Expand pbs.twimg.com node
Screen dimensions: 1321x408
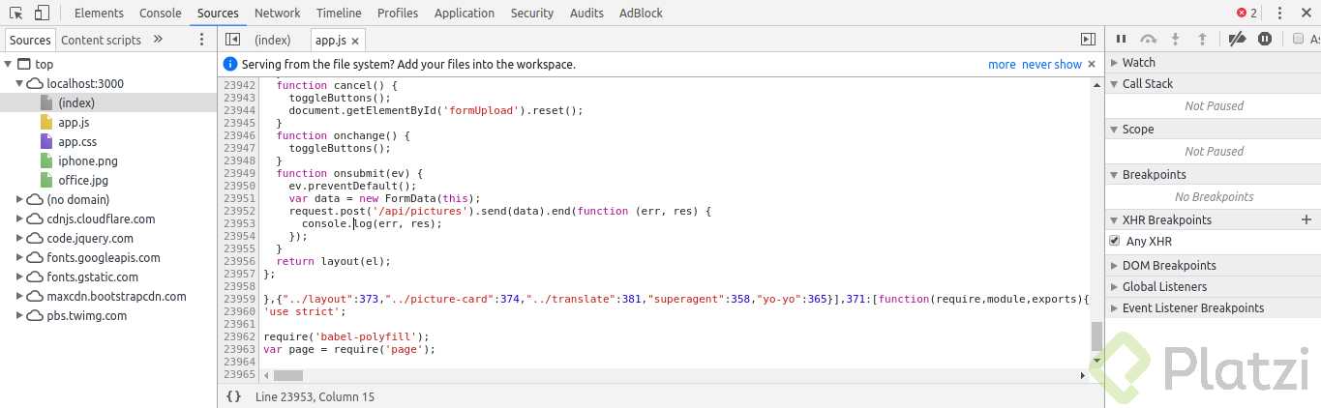pos(20,315)
